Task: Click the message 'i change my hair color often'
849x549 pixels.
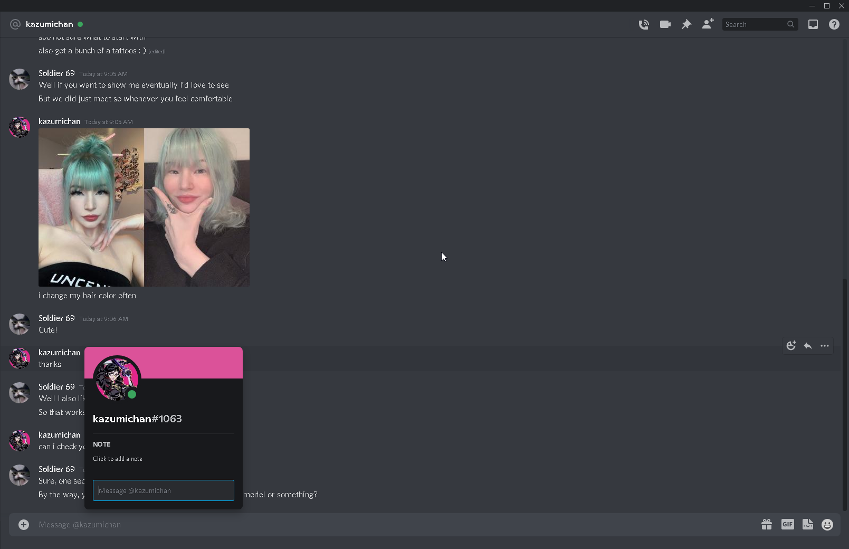Action: click(x=87, y=296)
